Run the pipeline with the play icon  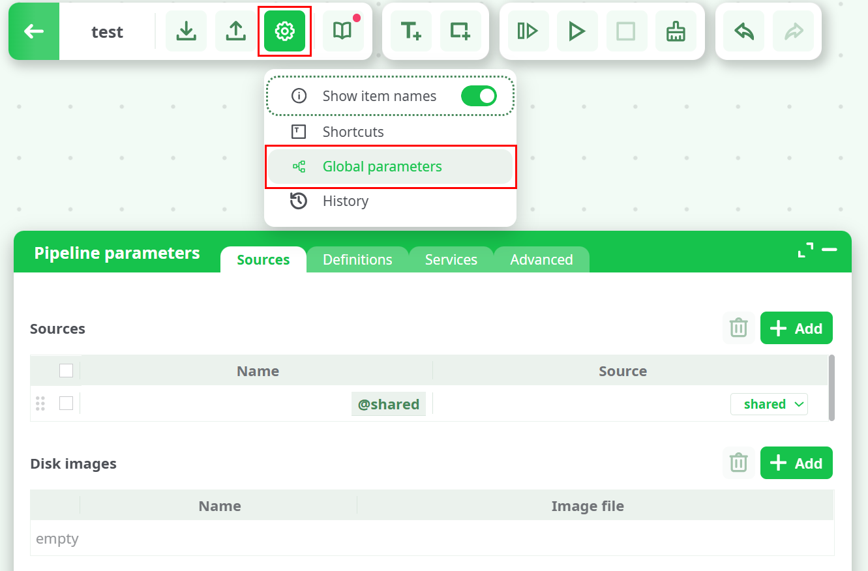[576, 31]
